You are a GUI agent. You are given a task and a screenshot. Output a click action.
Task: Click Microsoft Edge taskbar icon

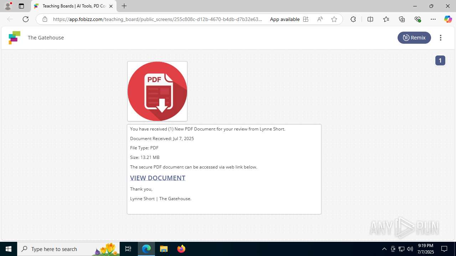pyautogui.click(x=146, y=249)
